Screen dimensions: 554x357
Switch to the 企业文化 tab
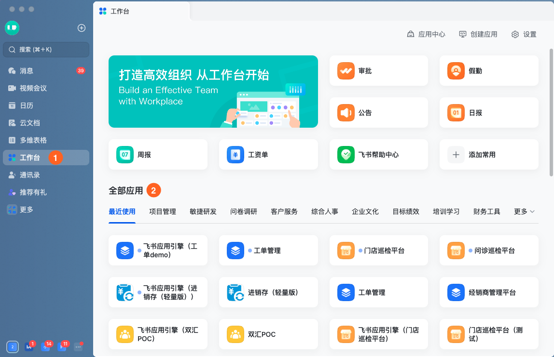click(x=365, y=212)
